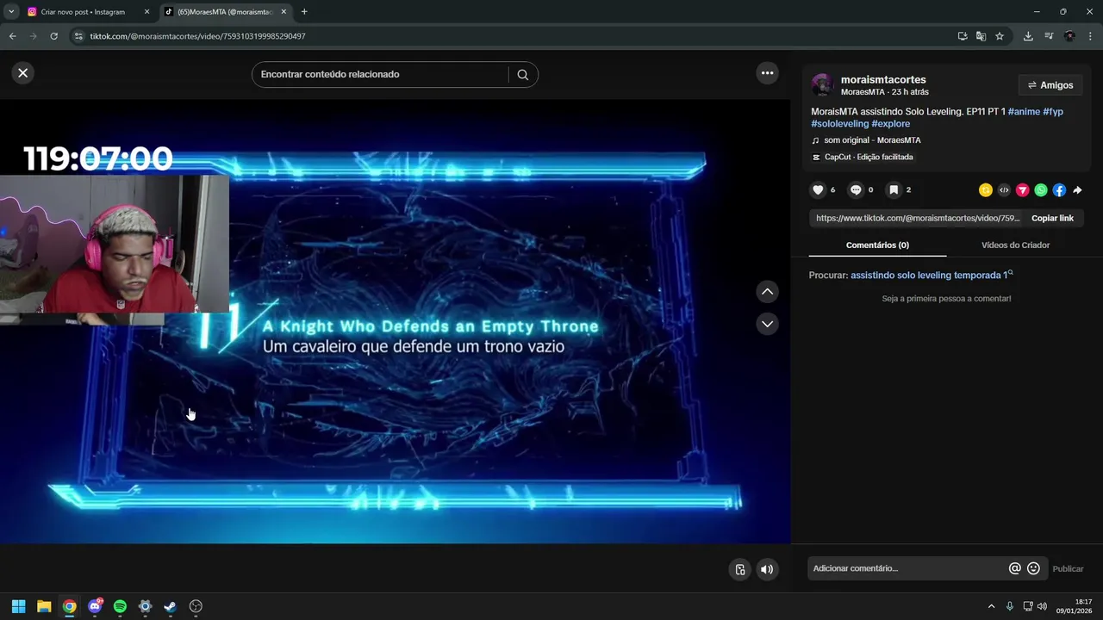Bookmark the video to favorites
The width and height of the screenshot is (1103, 620).
[x=894, y=190]
